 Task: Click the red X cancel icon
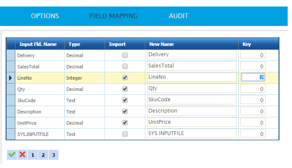(23, 155)
